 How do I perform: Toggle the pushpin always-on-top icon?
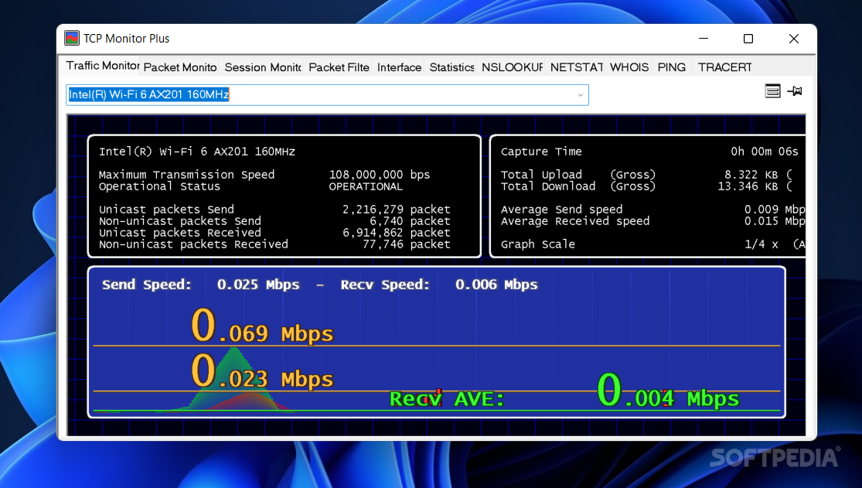click(795, 90)
